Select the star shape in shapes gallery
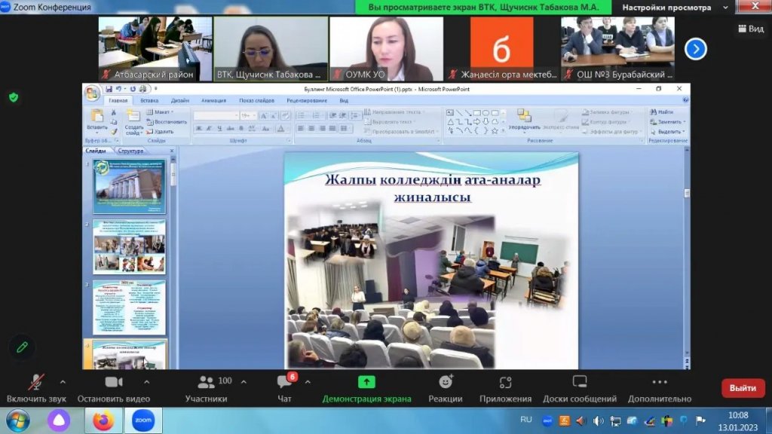 (x=495, y=131)
